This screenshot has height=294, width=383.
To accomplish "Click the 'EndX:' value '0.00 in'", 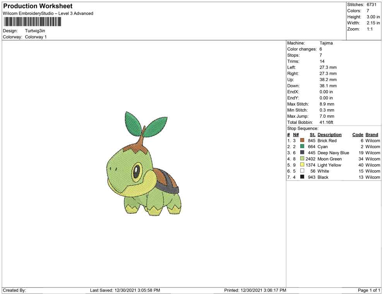I will (326, 92).
